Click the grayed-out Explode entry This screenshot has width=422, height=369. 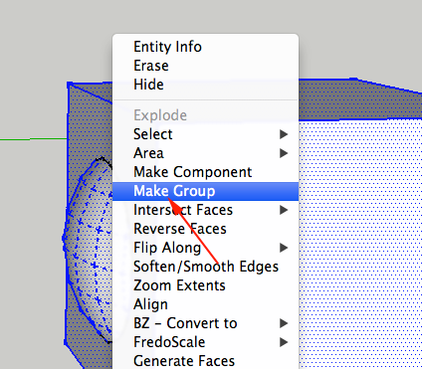(x=205, y=115)
